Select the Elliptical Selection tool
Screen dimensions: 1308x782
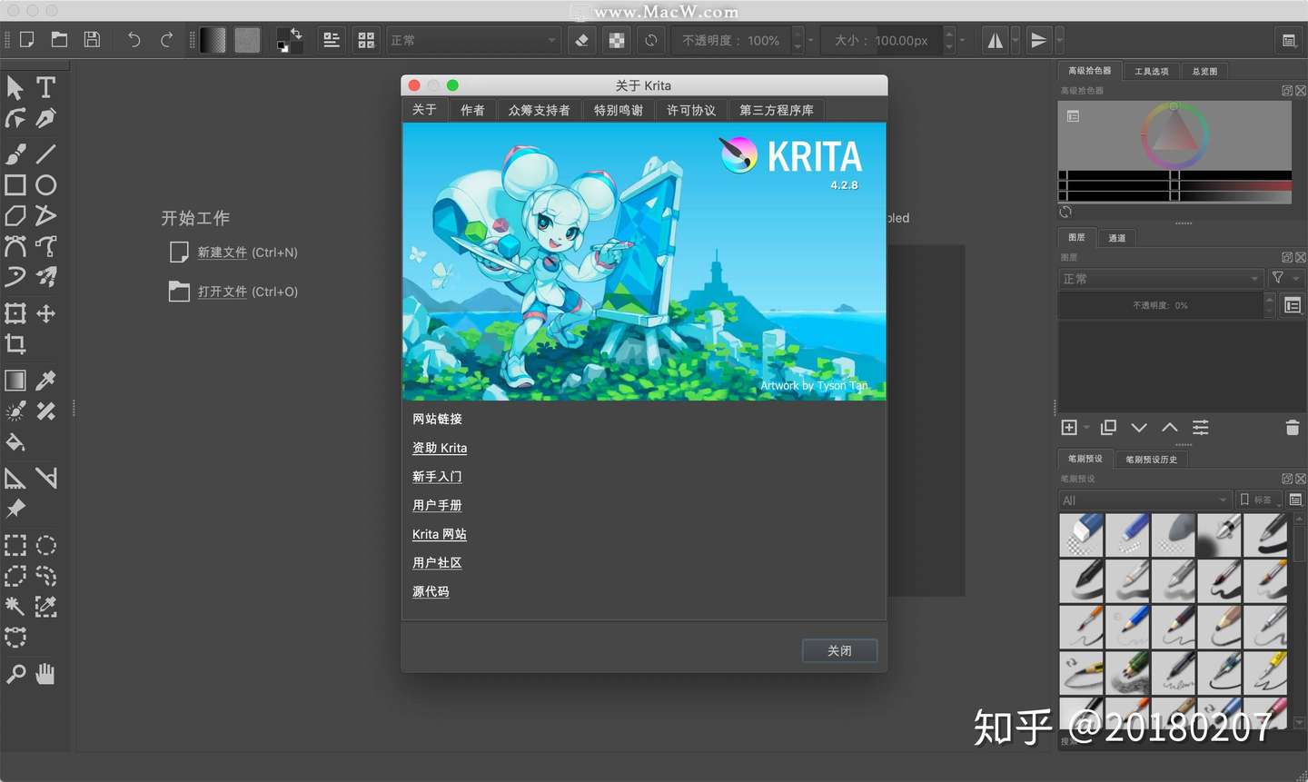[x=45, y=545]
